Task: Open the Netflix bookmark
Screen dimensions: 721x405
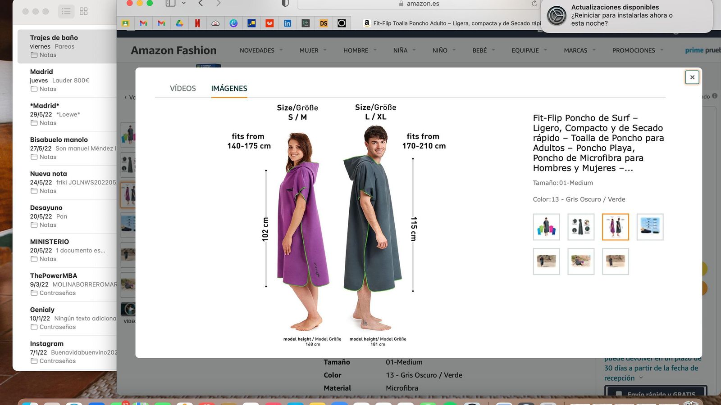Action: pyautogui.click(x=197, y=23)
